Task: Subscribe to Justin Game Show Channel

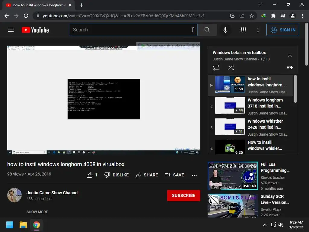Action: 184,195
